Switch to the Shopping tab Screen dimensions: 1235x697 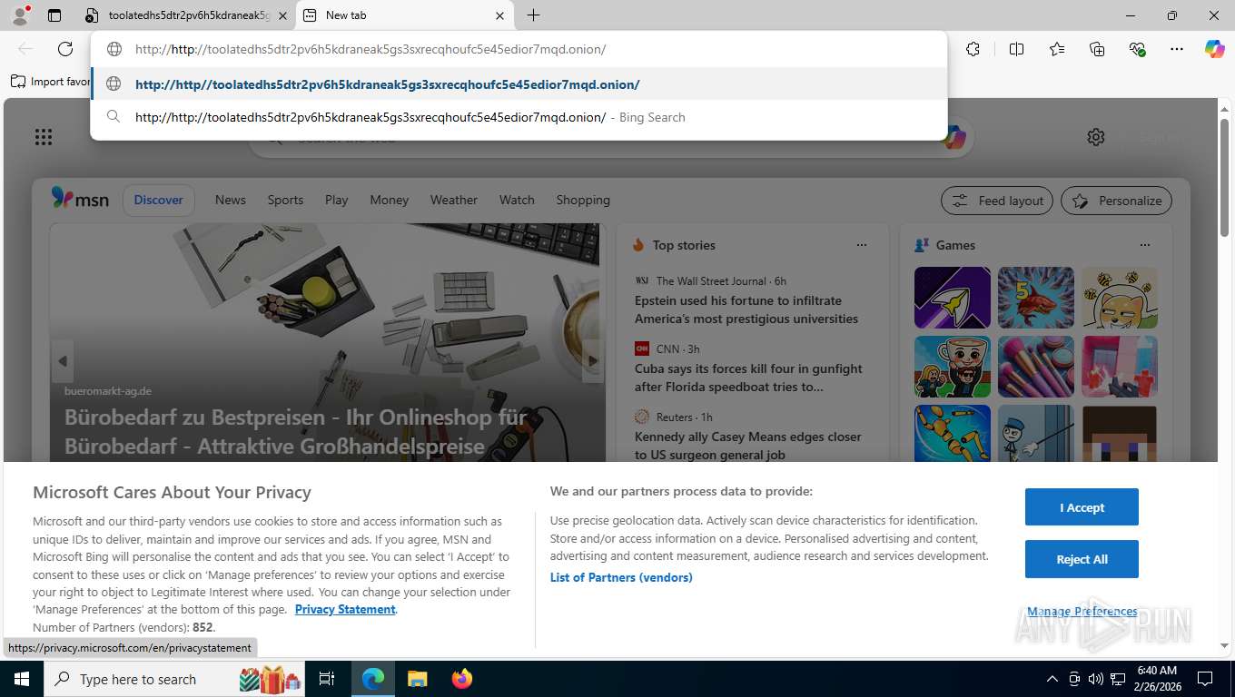583,200
